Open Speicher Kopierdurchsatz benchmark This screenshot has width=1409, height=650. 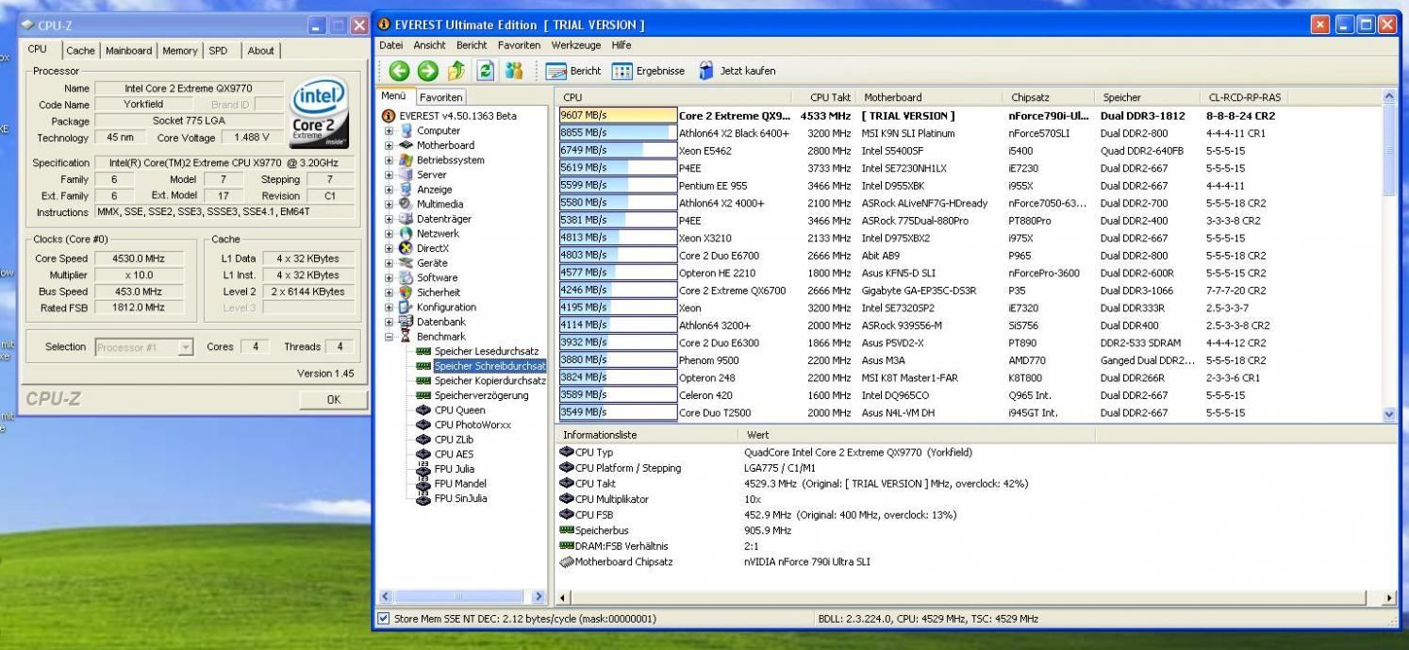click(489, 381)
